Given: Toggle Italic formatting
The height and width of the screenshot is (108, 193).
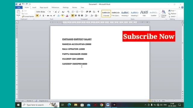Looking at the screenshot, I should 40,16.
